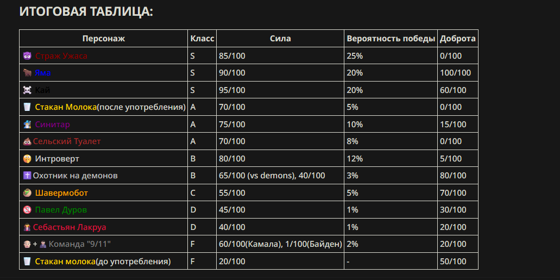Click the shushing face emoji beside Интроверт

[x=27, y=159]
